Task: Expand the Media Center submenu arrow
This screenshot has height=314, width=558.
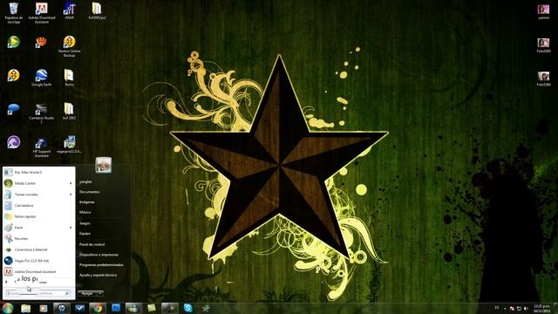Action: pos(71,183)
